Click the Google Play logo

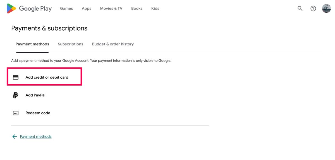point(29,9)
